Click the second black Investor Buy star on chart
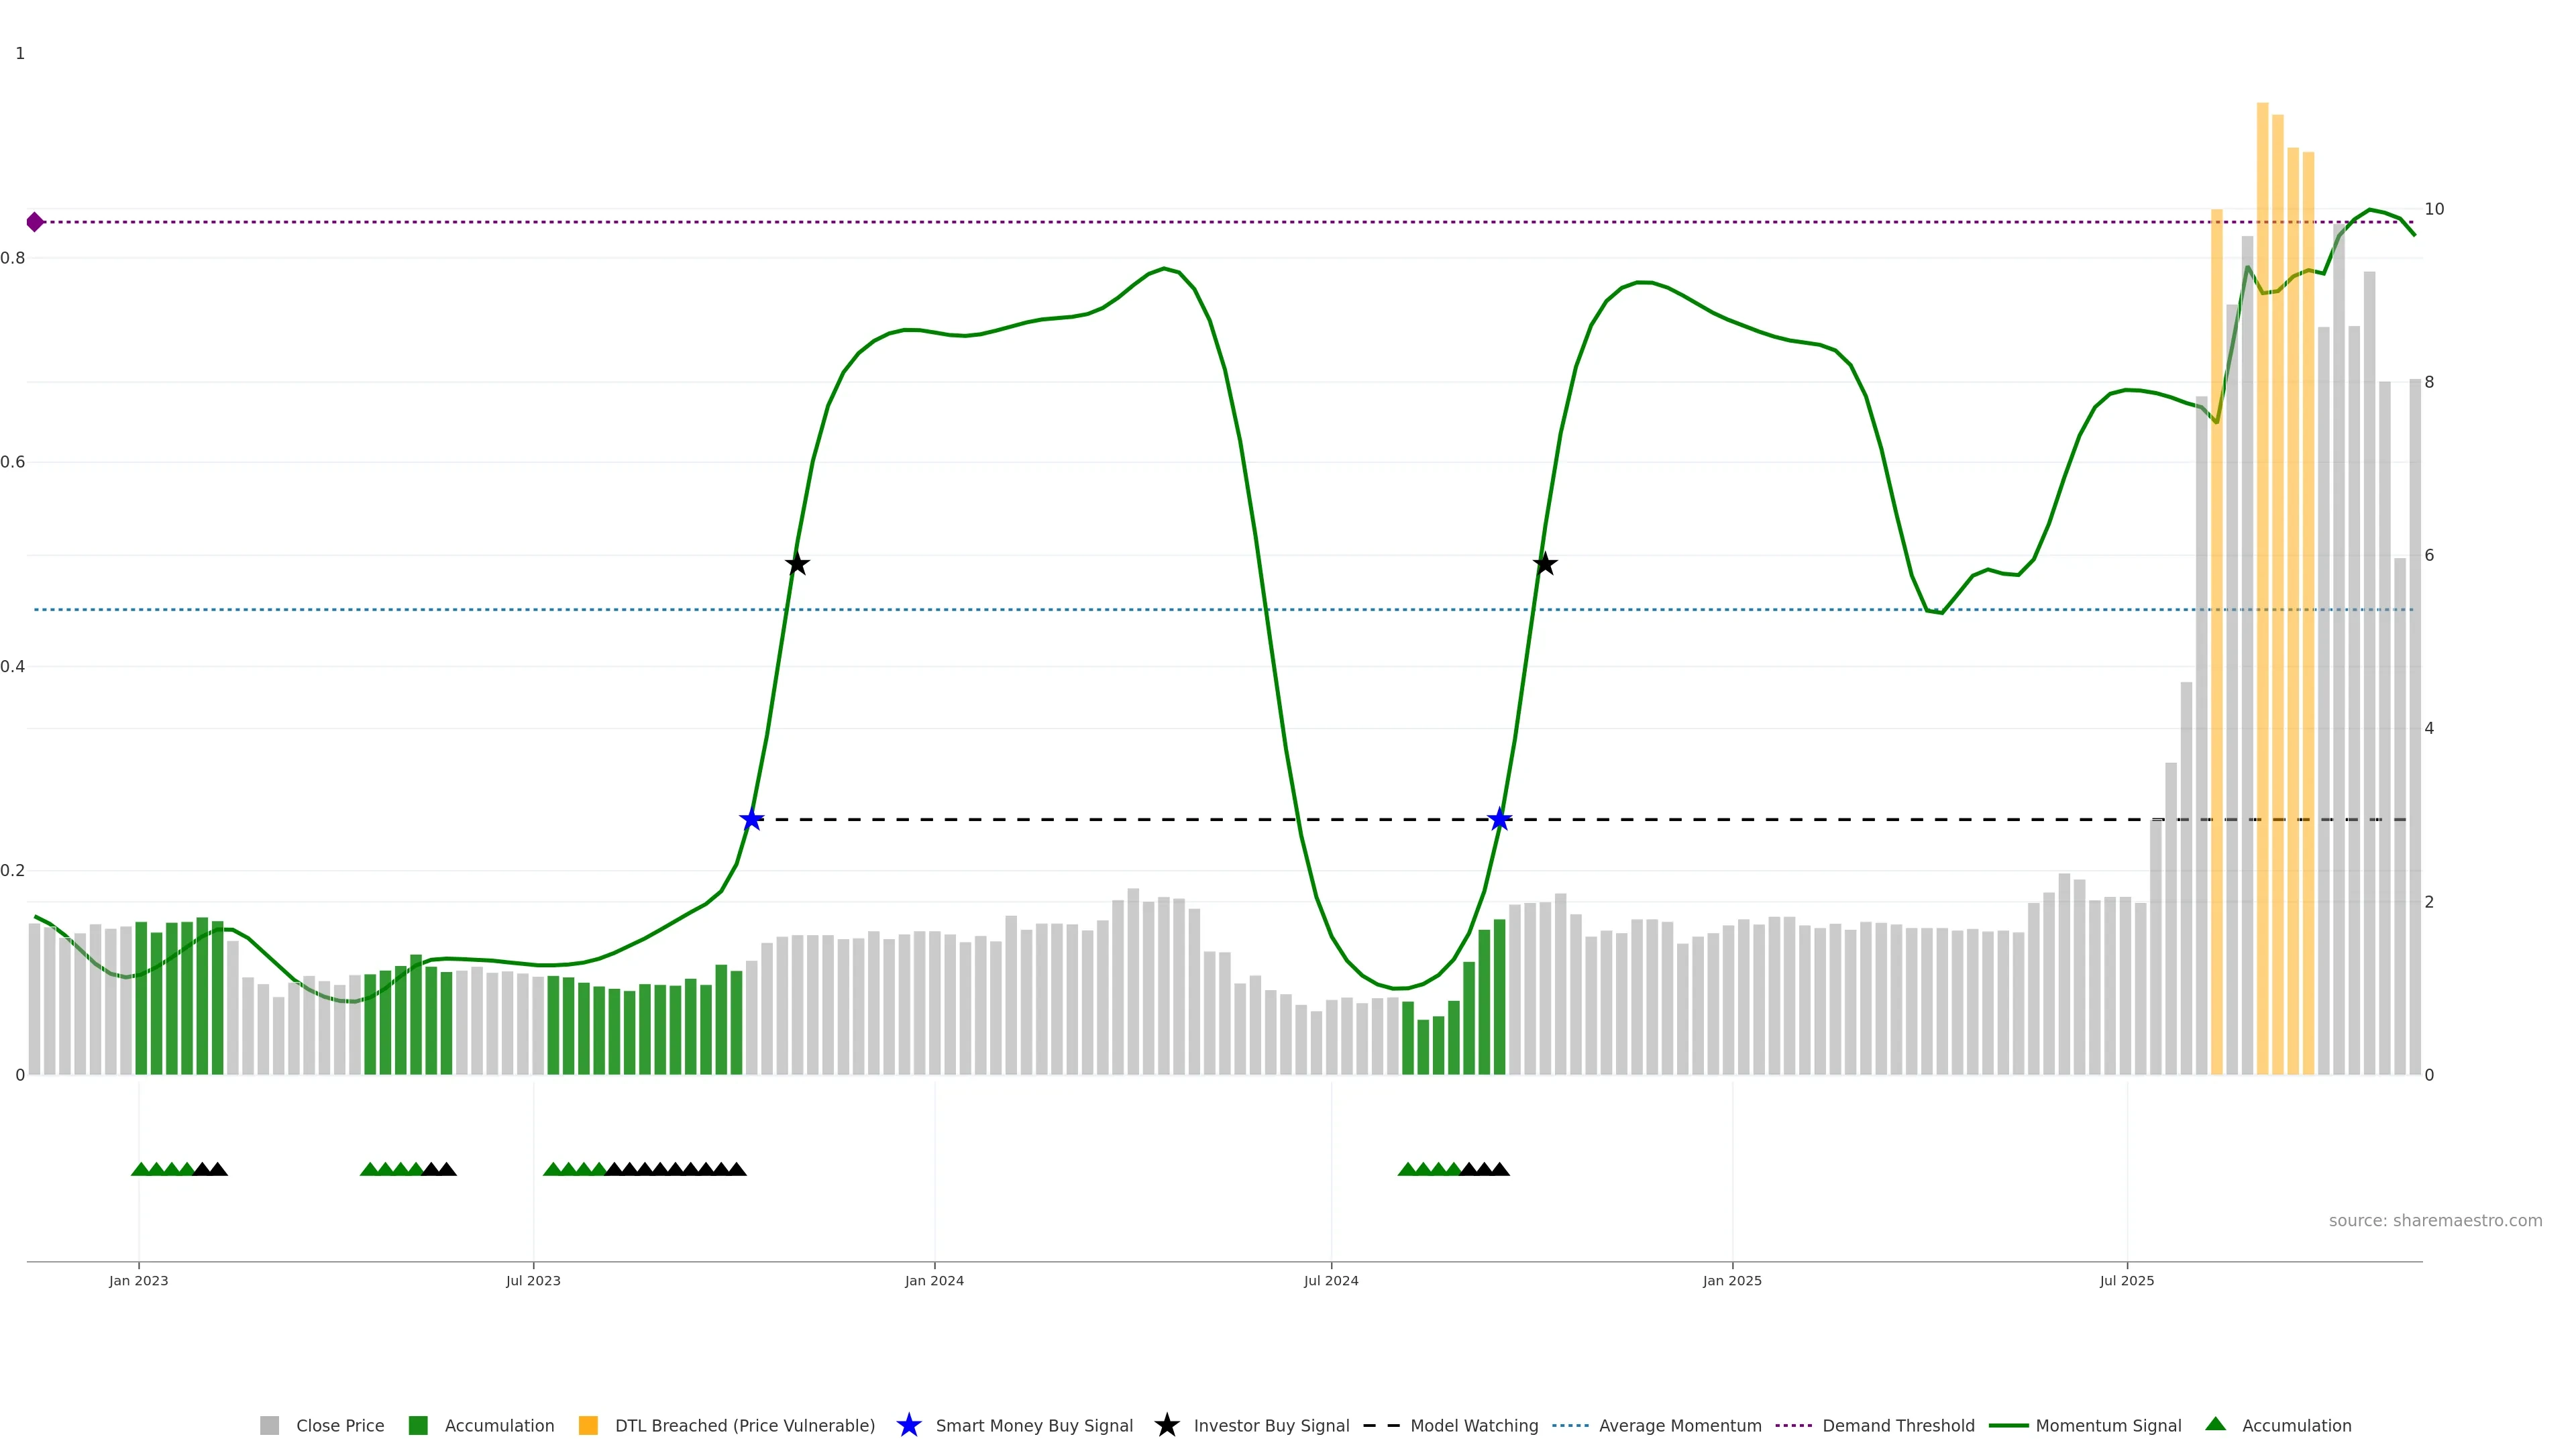Image resolution: width=2576 pixels, height=1449 pixels. click(x=1545, y=564)
